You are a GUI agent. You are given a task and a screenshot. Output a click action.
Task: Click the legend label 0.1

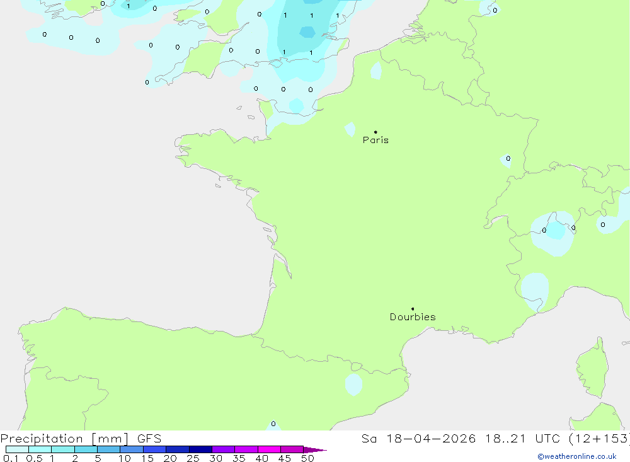pyautogui.click(x=11, y=458)
